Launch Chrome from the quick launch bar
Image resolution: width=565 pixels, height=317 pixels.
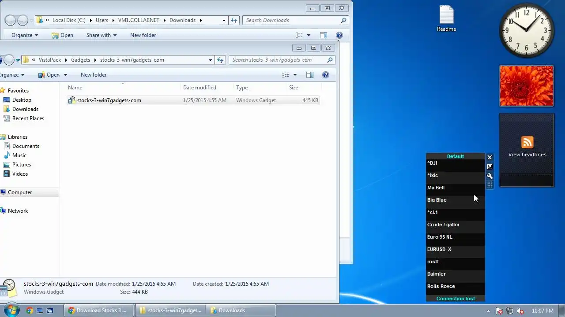(x=30, y=310)
